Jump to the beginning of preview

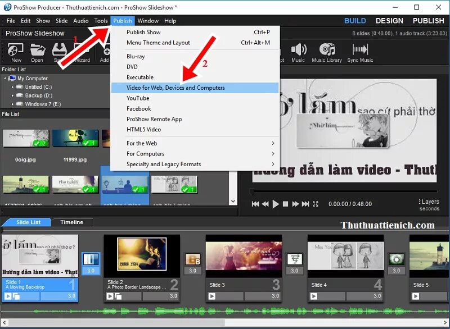255,204
